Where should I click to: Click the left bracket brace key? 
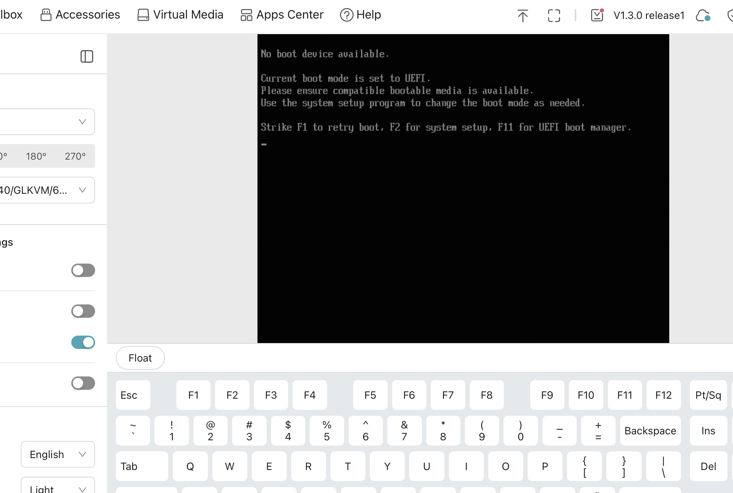[585, 466]
